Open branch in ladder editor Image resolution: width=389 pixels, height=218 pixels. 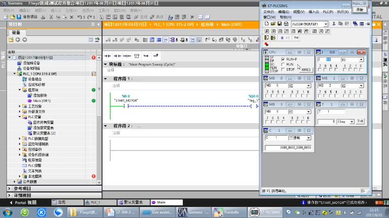click(146, 56)
